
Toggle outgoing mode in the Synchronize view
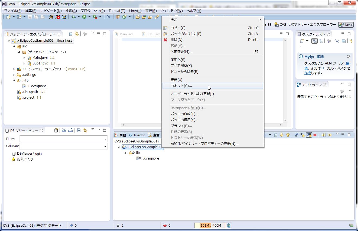click(302, 135)
